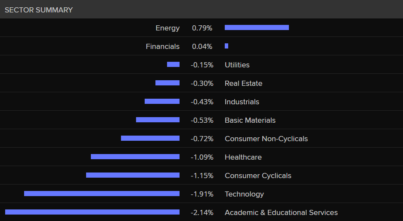Open Academic & Educational Services sector

(x=281, y=212)
